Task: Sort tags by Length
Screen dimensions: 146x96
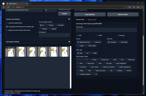Action: point(80,46)
